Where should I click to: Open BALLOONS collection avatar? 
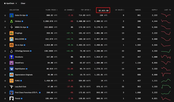[12, 39]
